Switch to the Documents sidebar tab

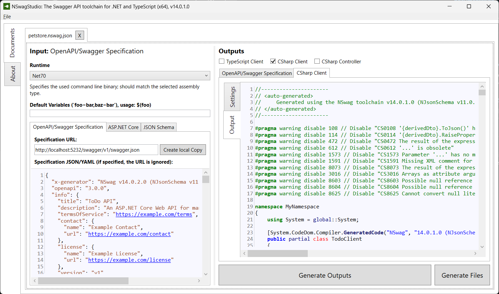pyautogui.click(x=12, y=43)
